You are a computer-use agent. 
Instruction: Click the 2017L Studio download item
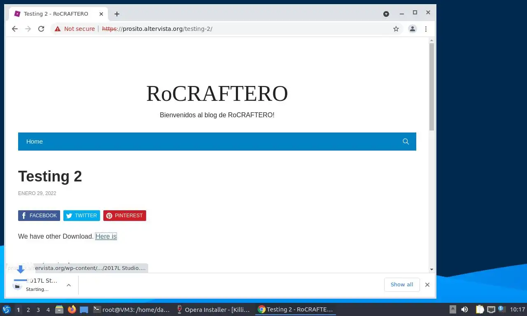35,284
